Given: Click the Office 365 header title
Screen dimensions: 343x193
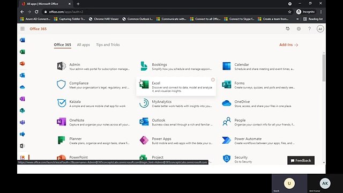Looking at the screenshot, I should tap(38, 28).
